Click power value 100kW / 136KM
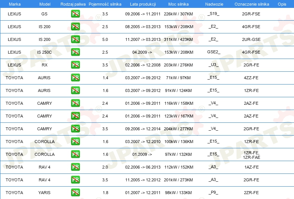 tap(179, 142)
